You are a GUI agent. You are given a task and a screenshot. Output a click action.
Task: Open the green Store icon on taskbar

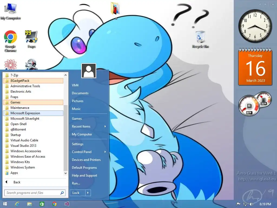click(42, 204)
